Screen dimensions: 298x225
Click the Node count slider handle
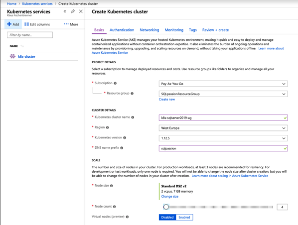tap(166, 207)
